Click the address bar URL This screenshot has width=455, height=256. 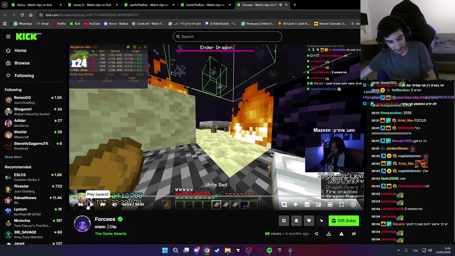click(92, 15)
